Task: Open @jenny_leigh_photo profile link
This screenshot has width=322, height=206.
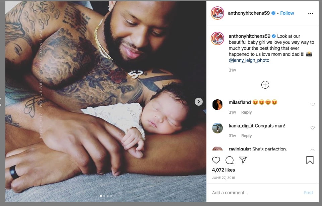Action: [249, 60]
